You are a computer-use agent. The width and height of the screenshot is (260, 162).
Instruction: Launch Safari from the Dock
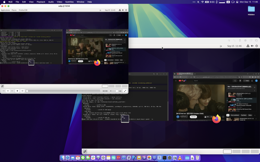(67, 158)
